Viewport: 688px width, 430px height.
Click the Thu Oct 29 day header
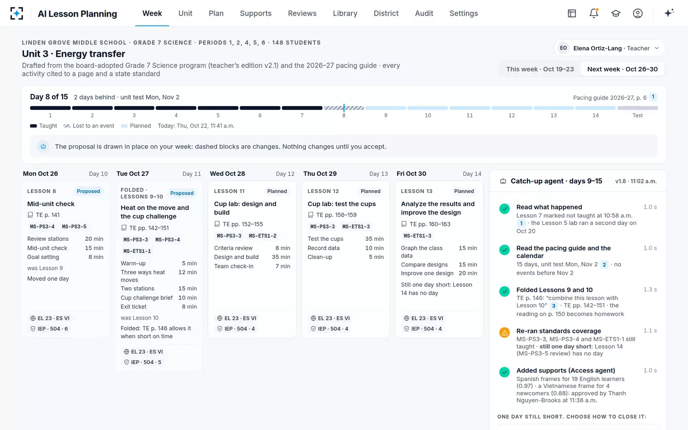tap(320, 174)
